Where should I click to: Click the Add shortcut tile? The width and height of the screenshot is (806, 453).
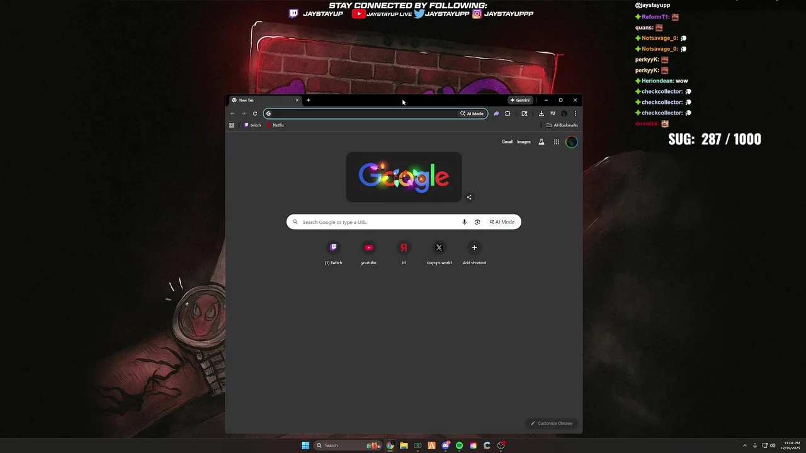(x=475, y=252)
